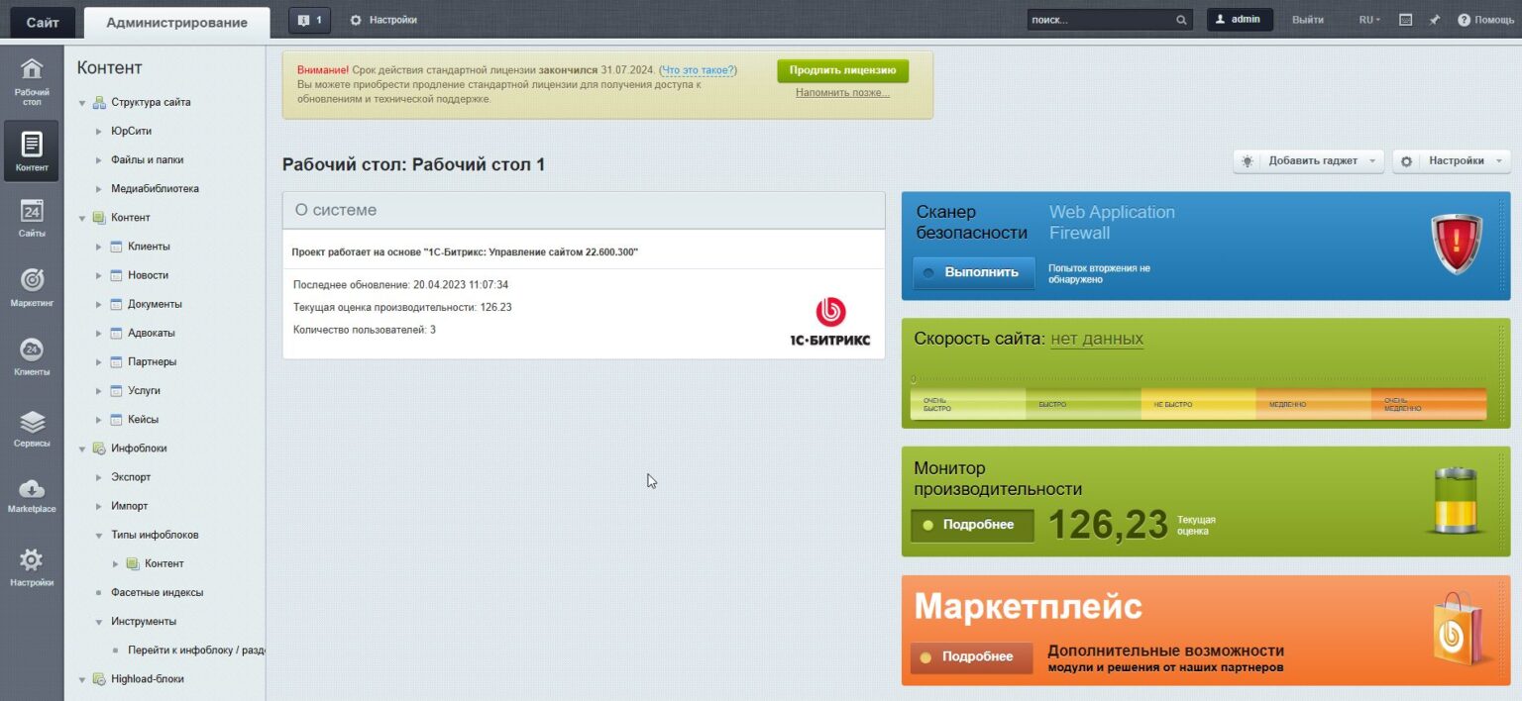Open the RU language dropdown
The image size is (1522, 701).
pyautogui.click(x=1369, y=20)
